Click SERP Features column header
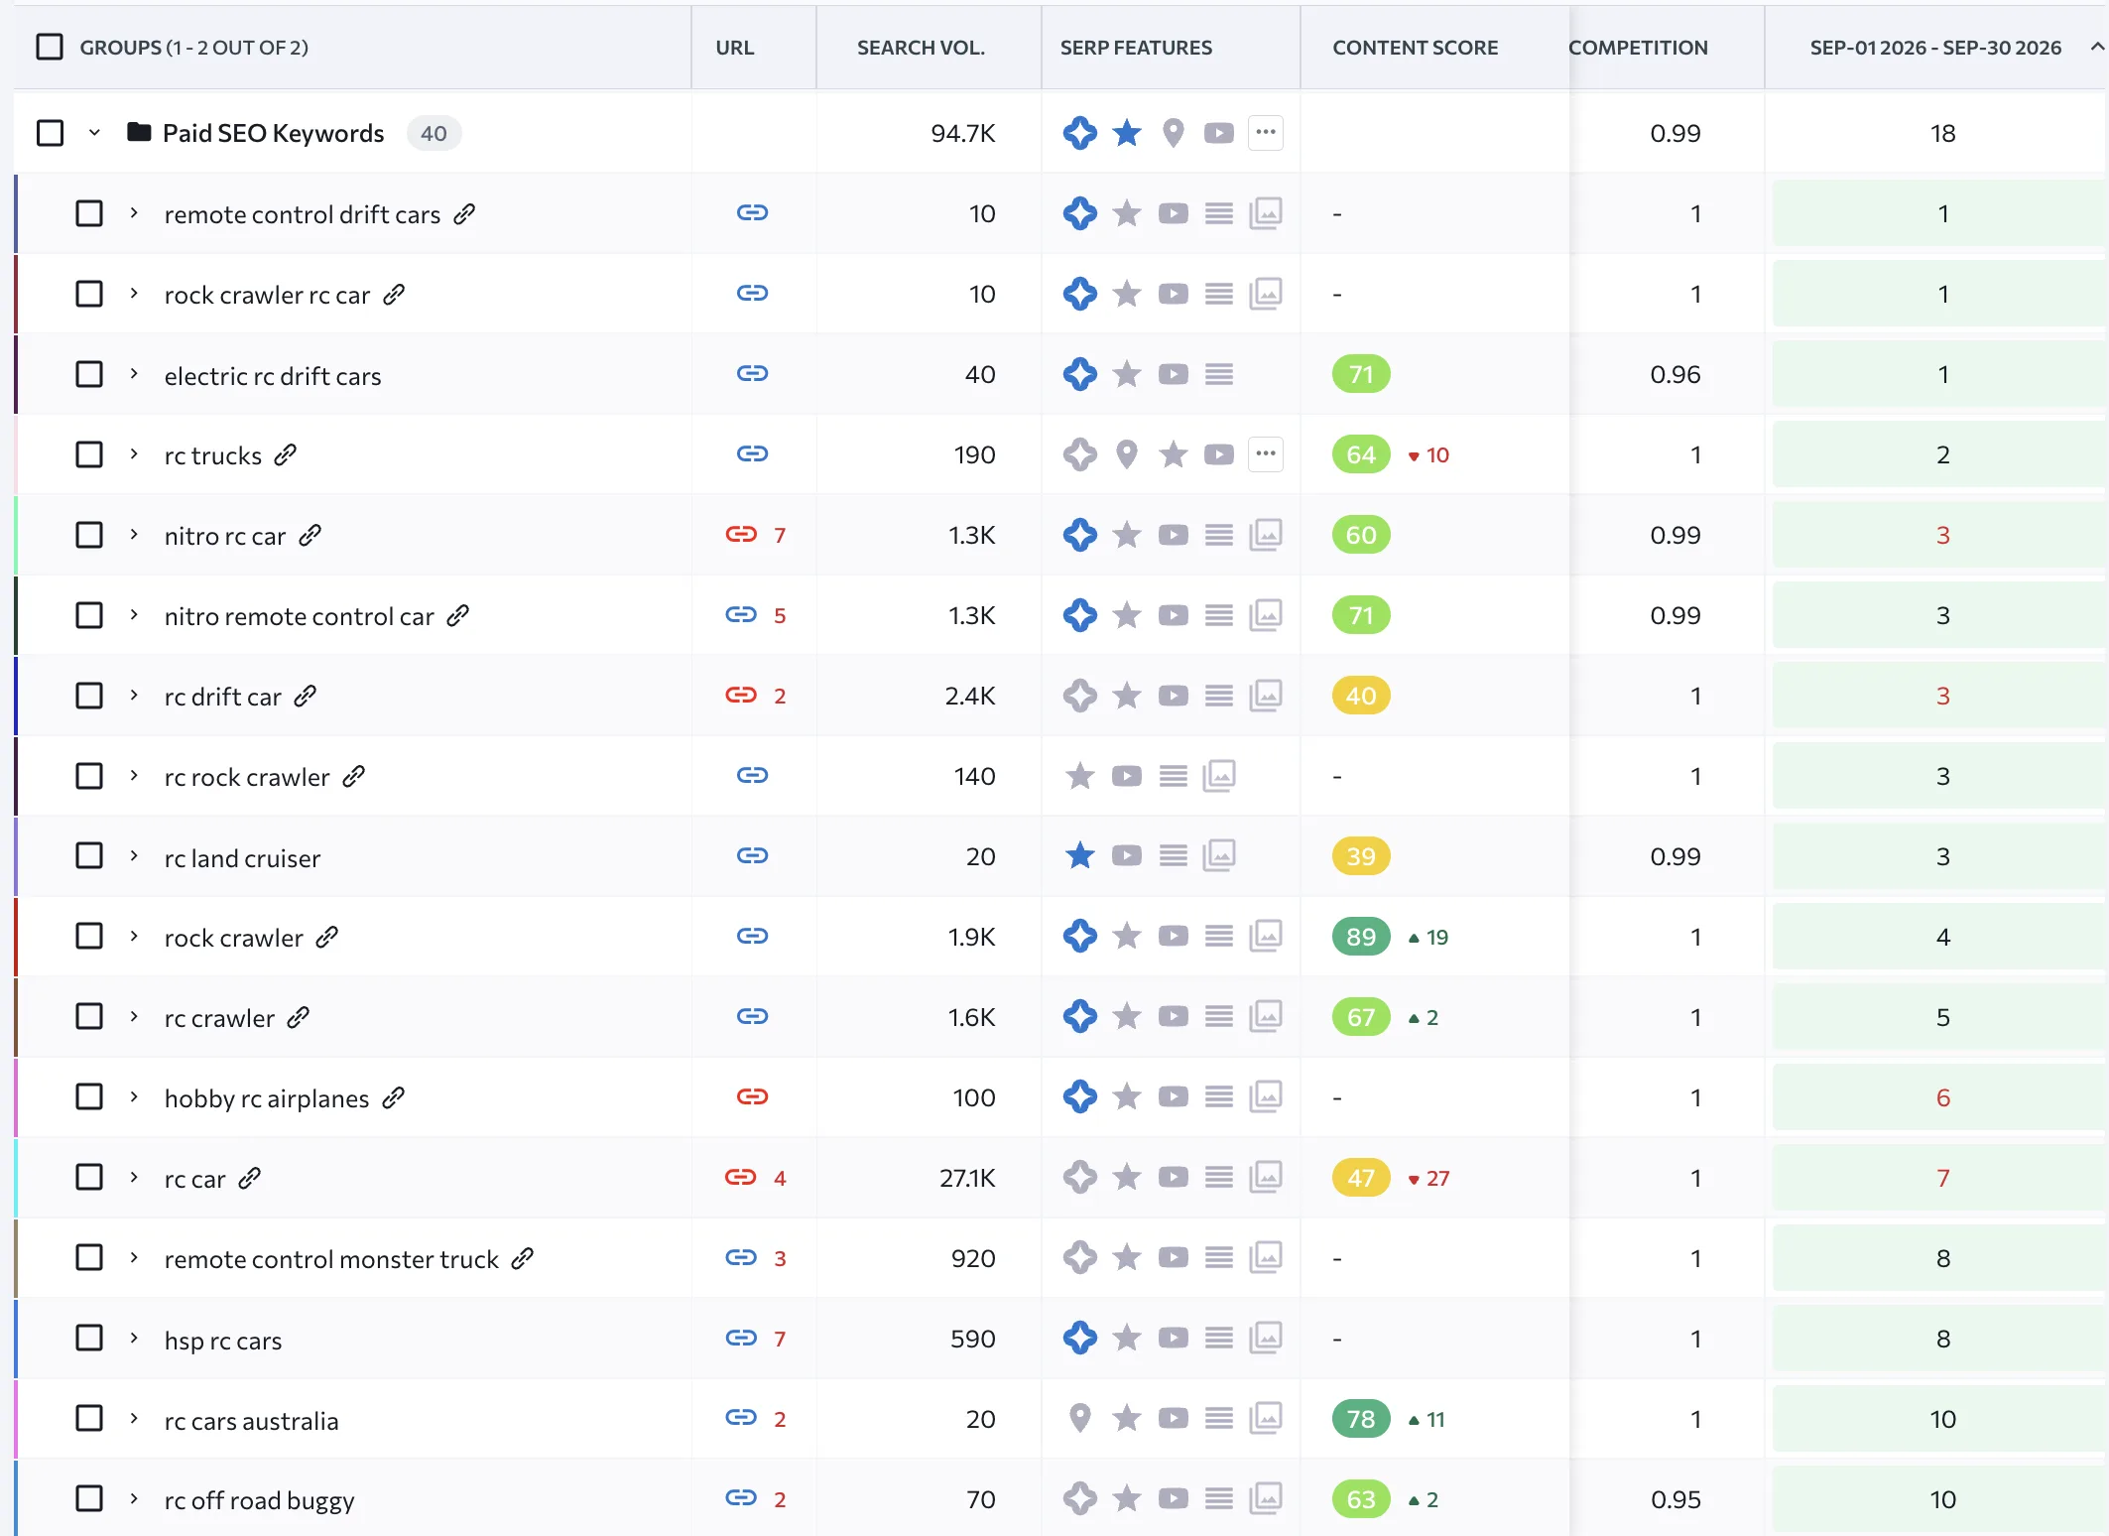 (1136, 47)
